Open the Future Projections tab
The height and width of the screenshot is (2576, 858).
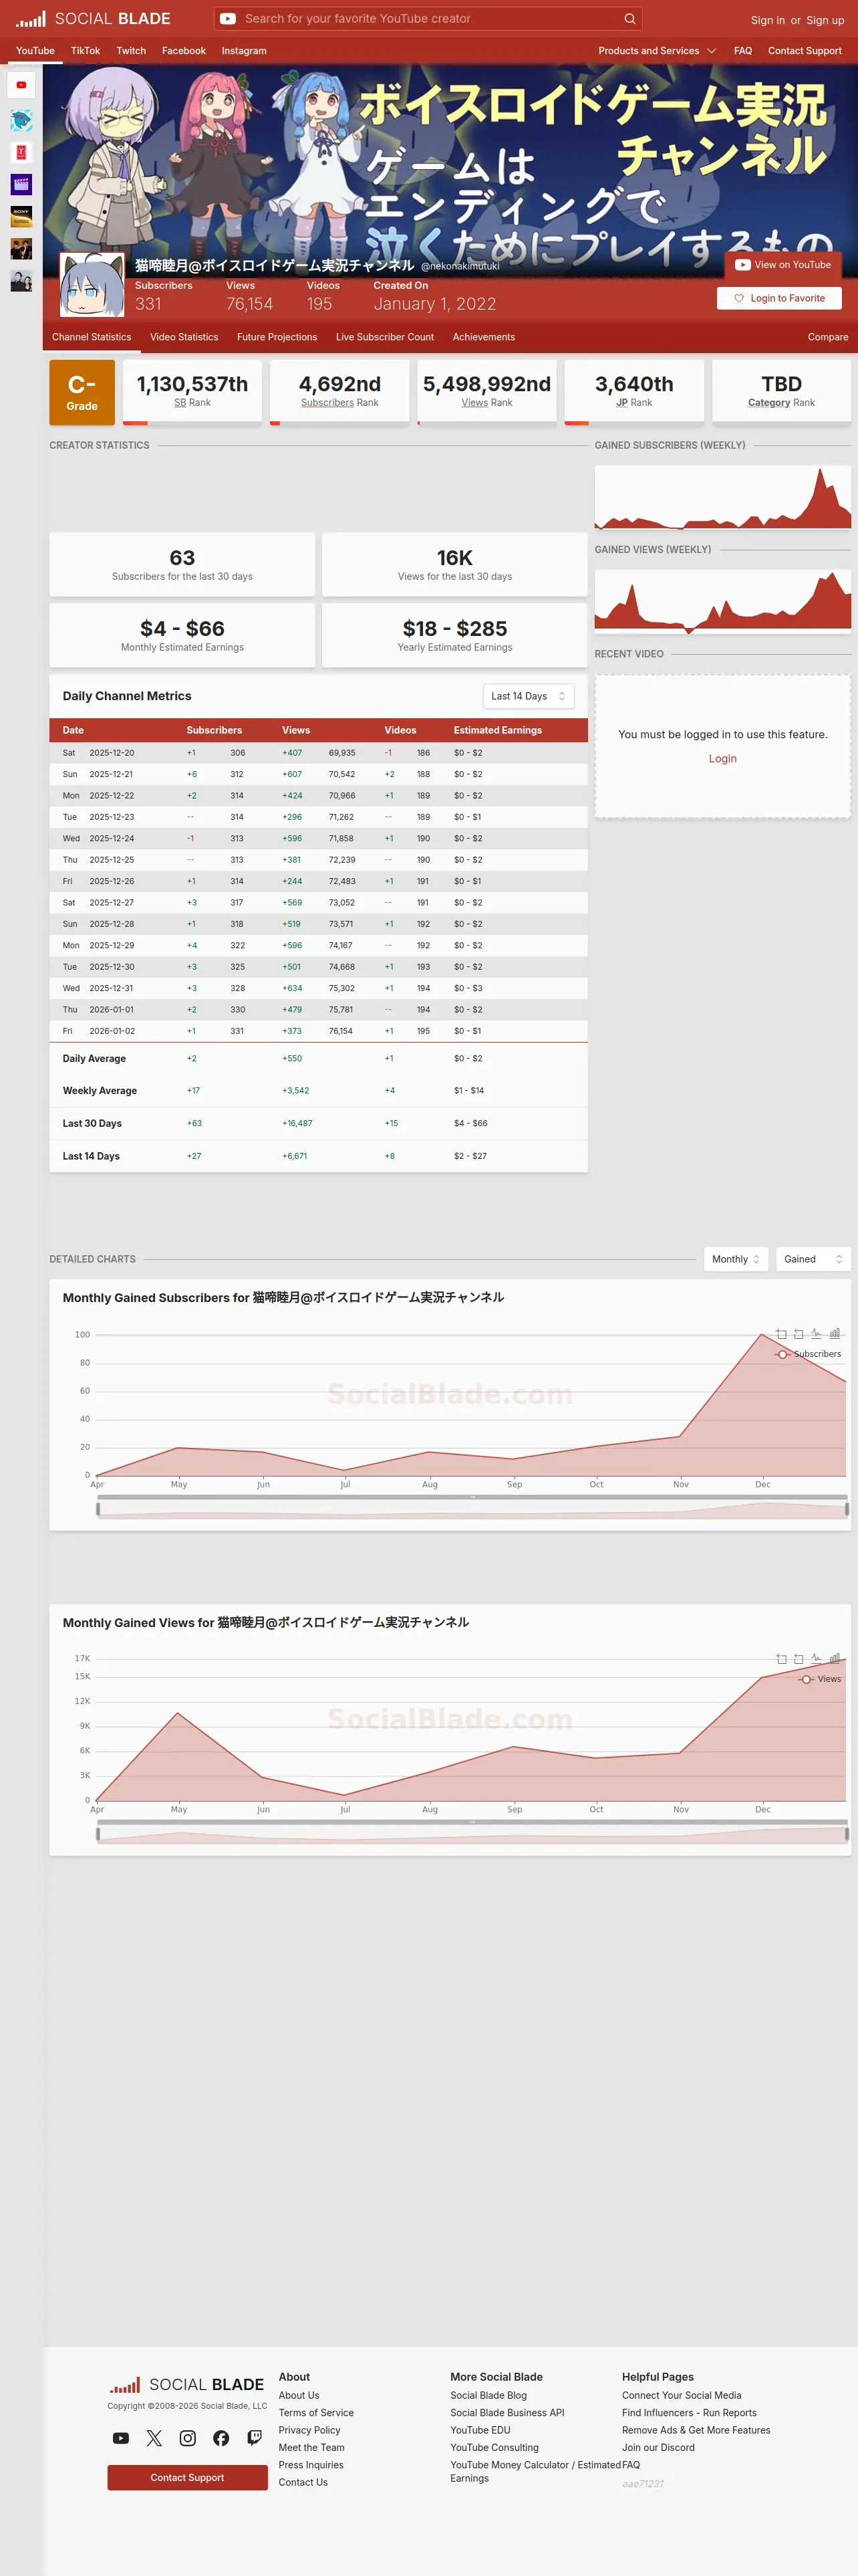coord(277,337)
